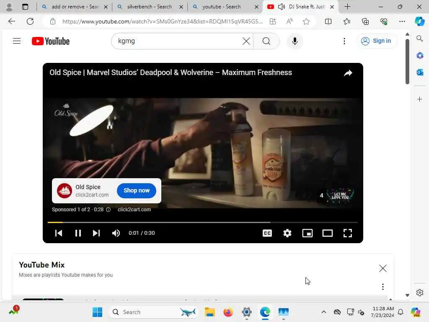Enable the miniplayer mode
The image size is (429, 322).
point(307,233)
